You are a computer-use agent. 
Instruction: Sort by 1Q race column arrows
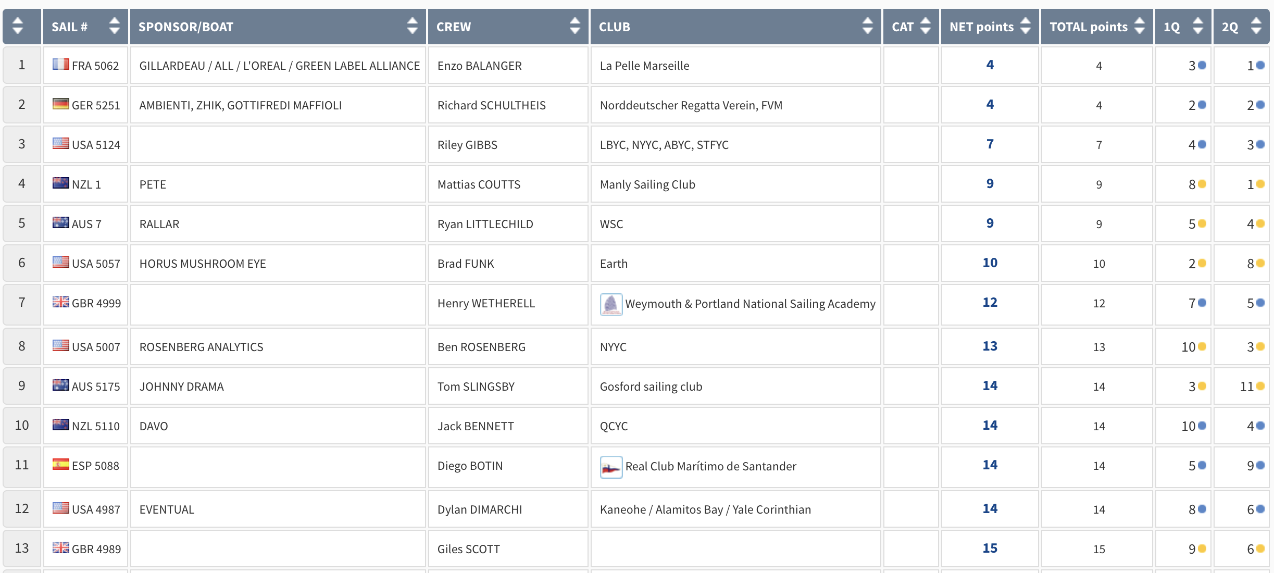click(x=1198, y=26)
